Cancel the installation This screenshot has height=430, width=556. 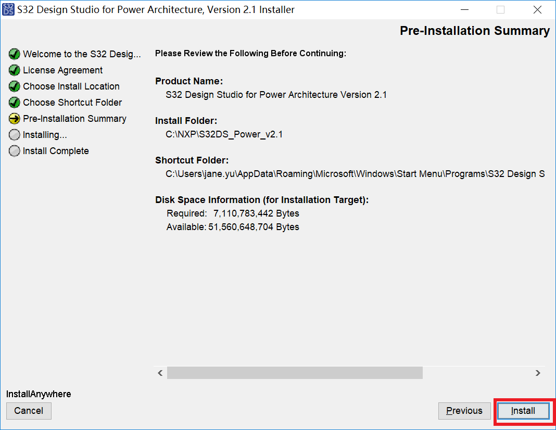29,411
